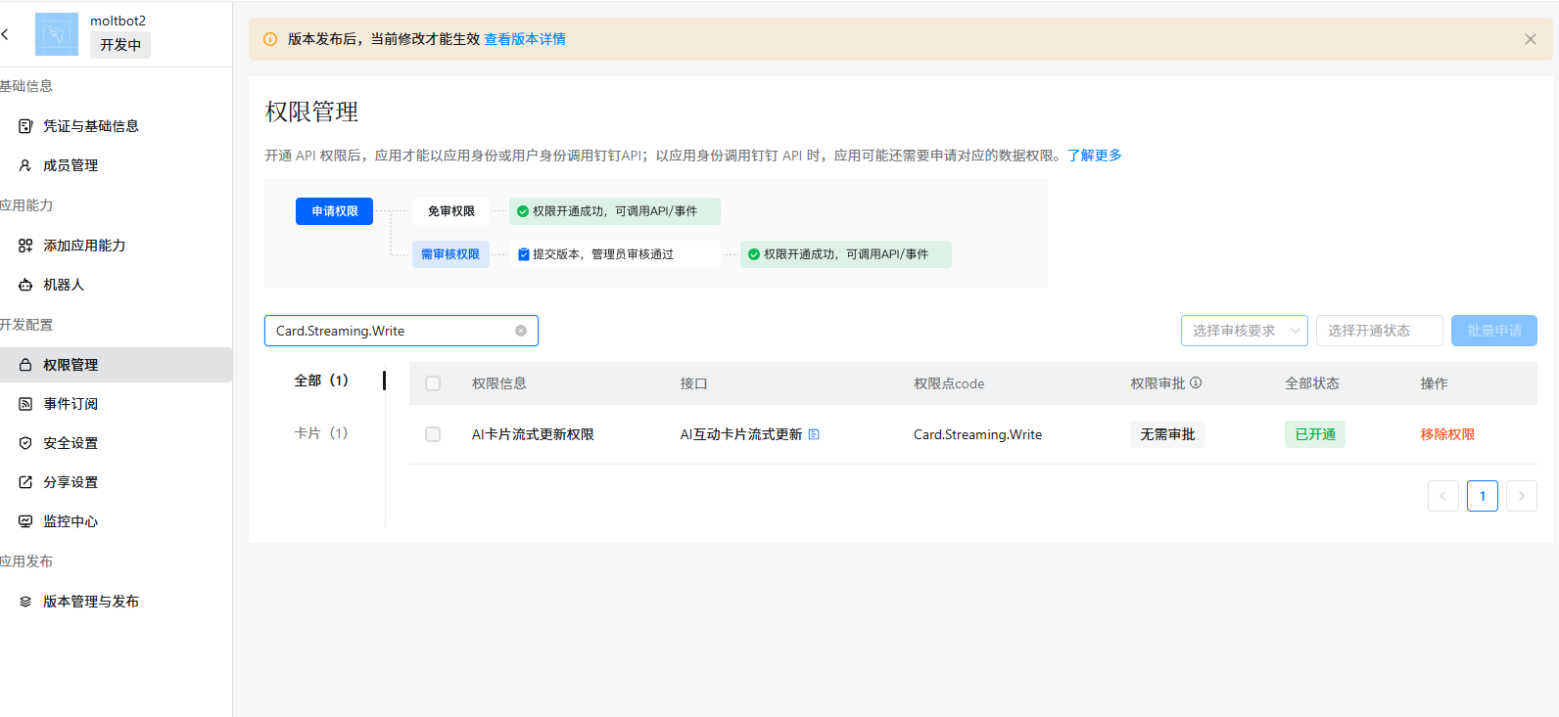1559x717 pixels.
Task: Click the 移除权限 link
Action: coord(1447,434)
